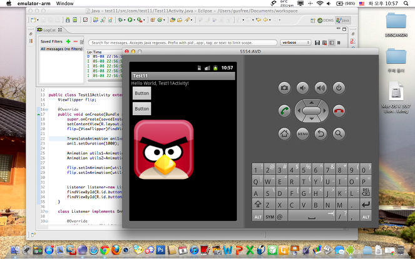415x259 pixels.
Task: Click the @ key on emulator keyboard
Action: [x=281, y=216]
